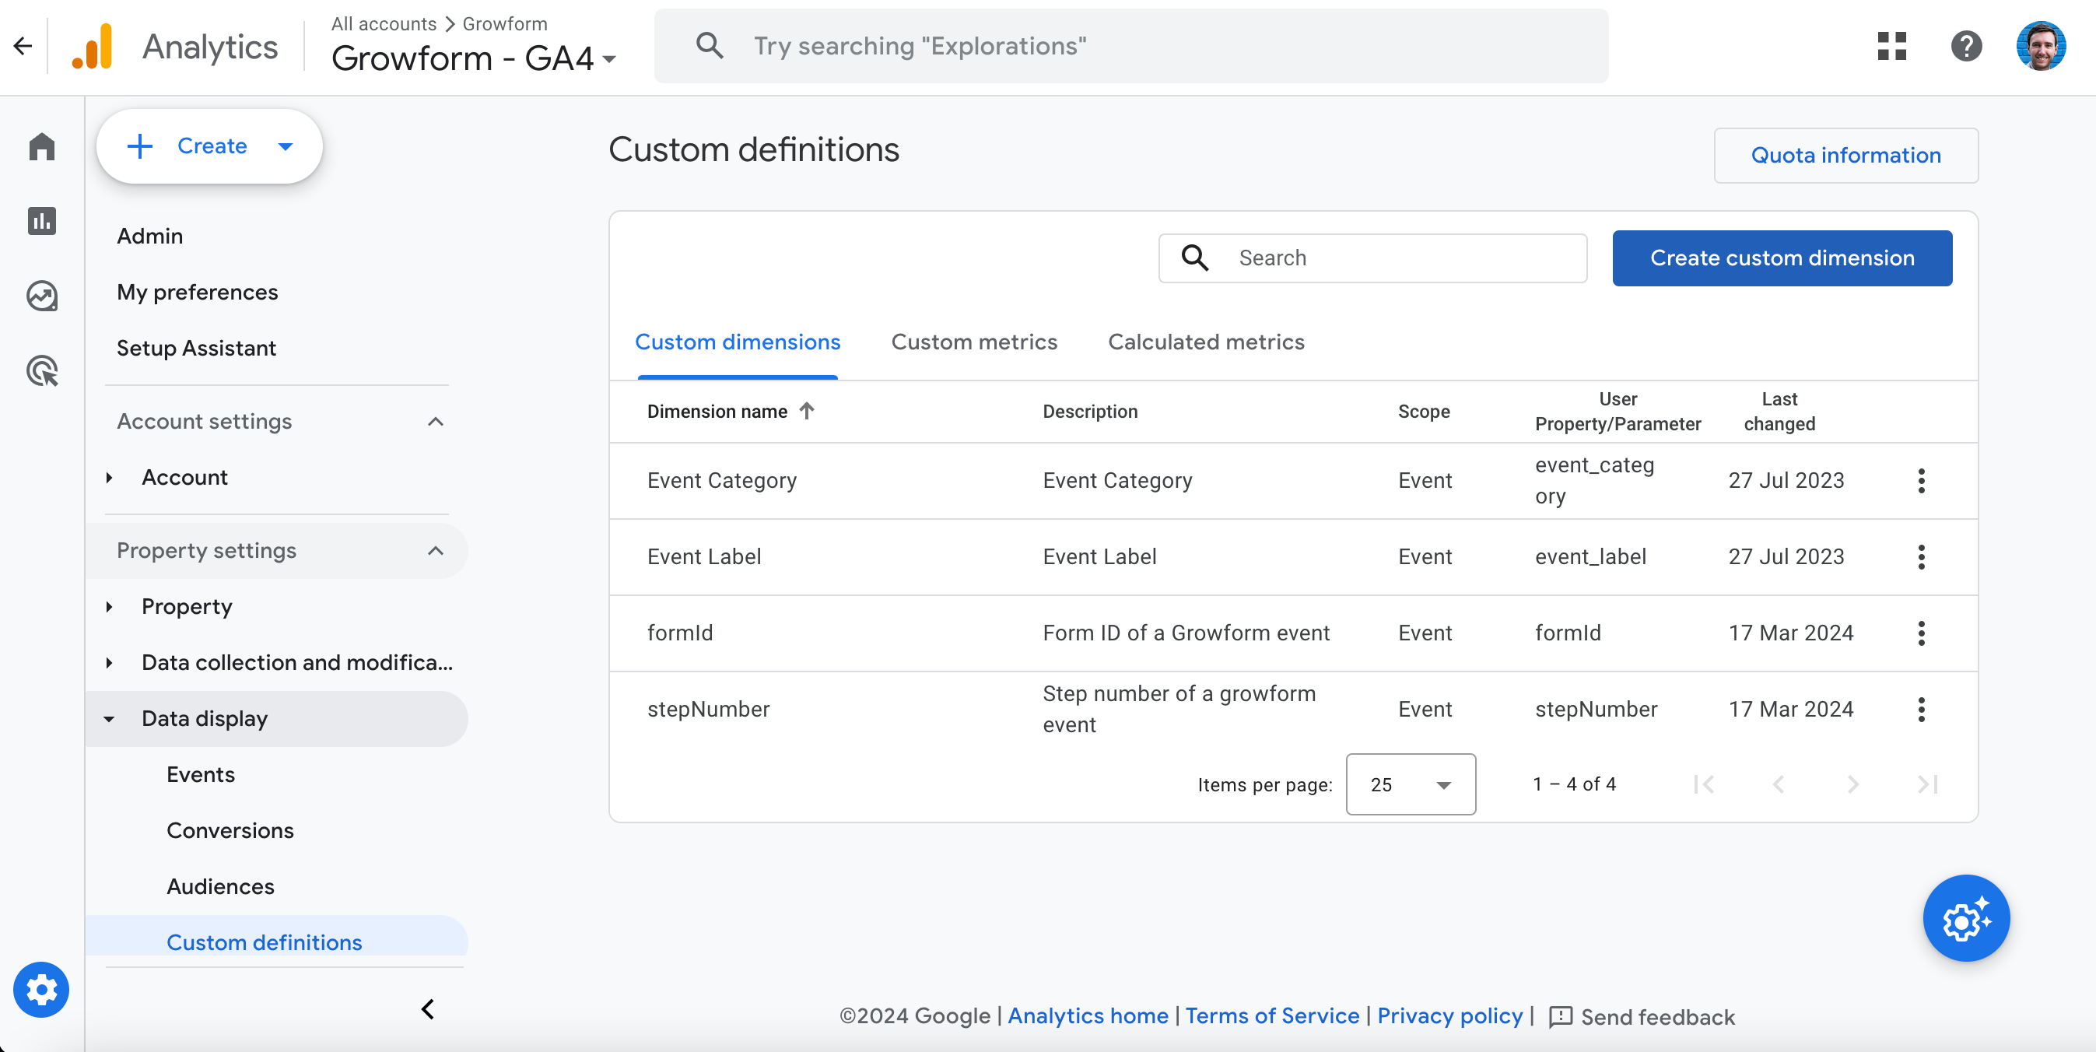Screen dimensions: 2096x1052
Task: Open the Help question mark icon
Action: 1966,47
